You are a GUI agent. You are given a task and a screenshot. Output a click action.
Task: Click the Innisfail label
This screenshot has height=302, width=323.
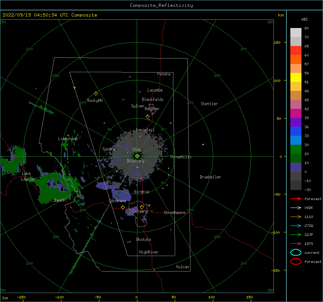pyautogui.click(x=145, y=130)
